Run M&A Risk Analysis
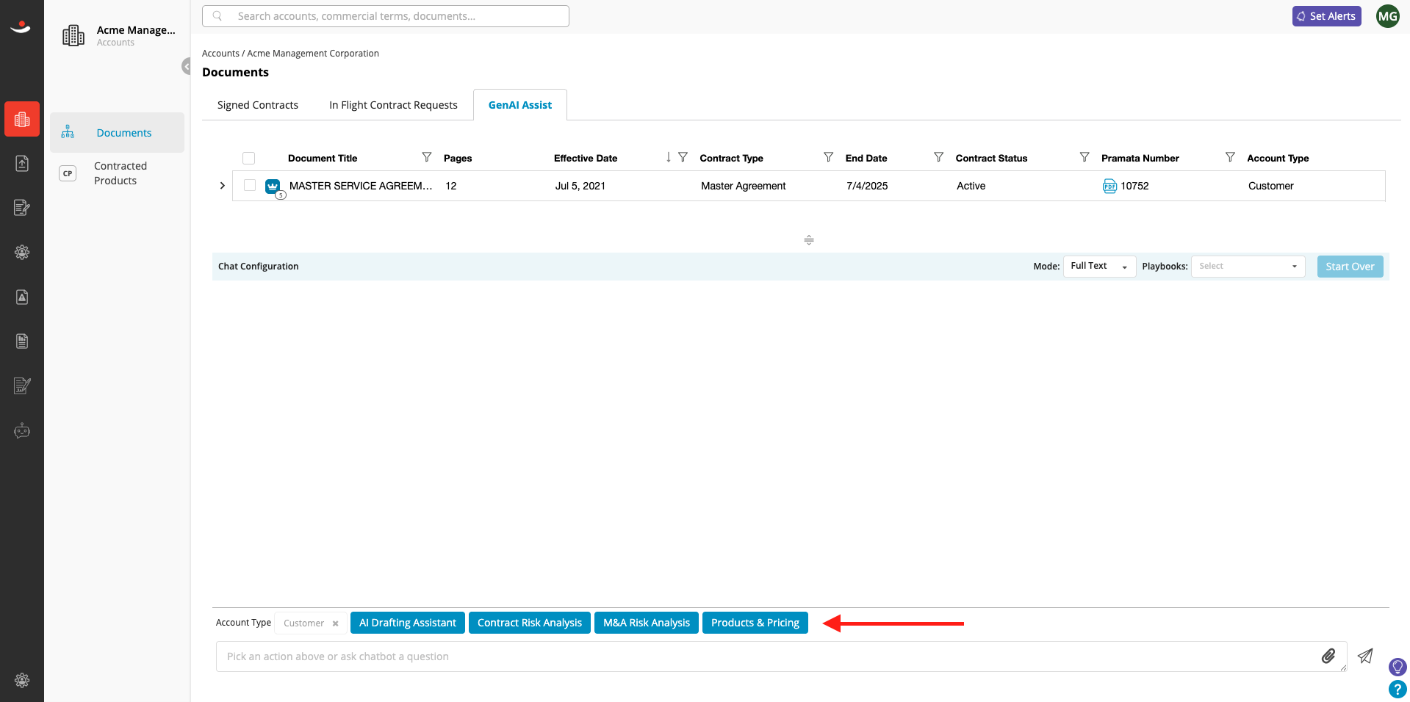The height and width of the screenshot is (702, 1410). [647, 623]
